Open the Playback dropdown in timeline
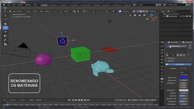The image size is (194, 109). 13,100
